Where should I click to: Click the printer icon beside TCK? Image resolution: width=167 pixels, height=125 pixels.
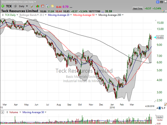point(15,6)
